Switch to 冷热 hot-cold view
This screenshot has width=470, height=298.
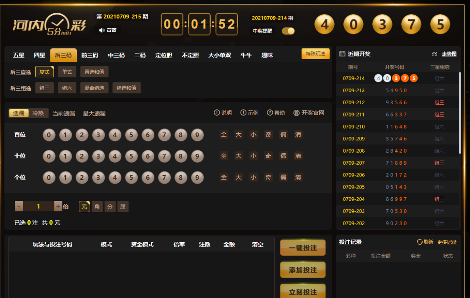pyautogui.click(x=38, y=113)
